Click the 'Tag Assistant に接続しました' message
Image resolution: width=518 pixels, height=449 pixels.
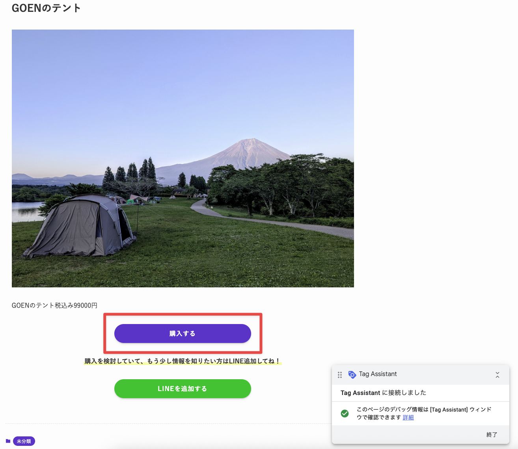[x=383, y=393]
